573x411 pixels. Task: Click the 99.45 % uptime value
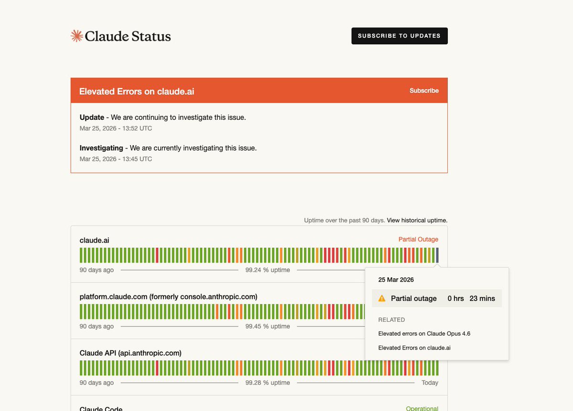point(267,327)
